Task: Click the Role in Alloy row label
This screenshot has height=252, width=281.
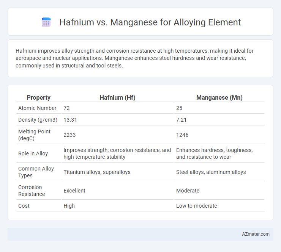Action: 33,153
